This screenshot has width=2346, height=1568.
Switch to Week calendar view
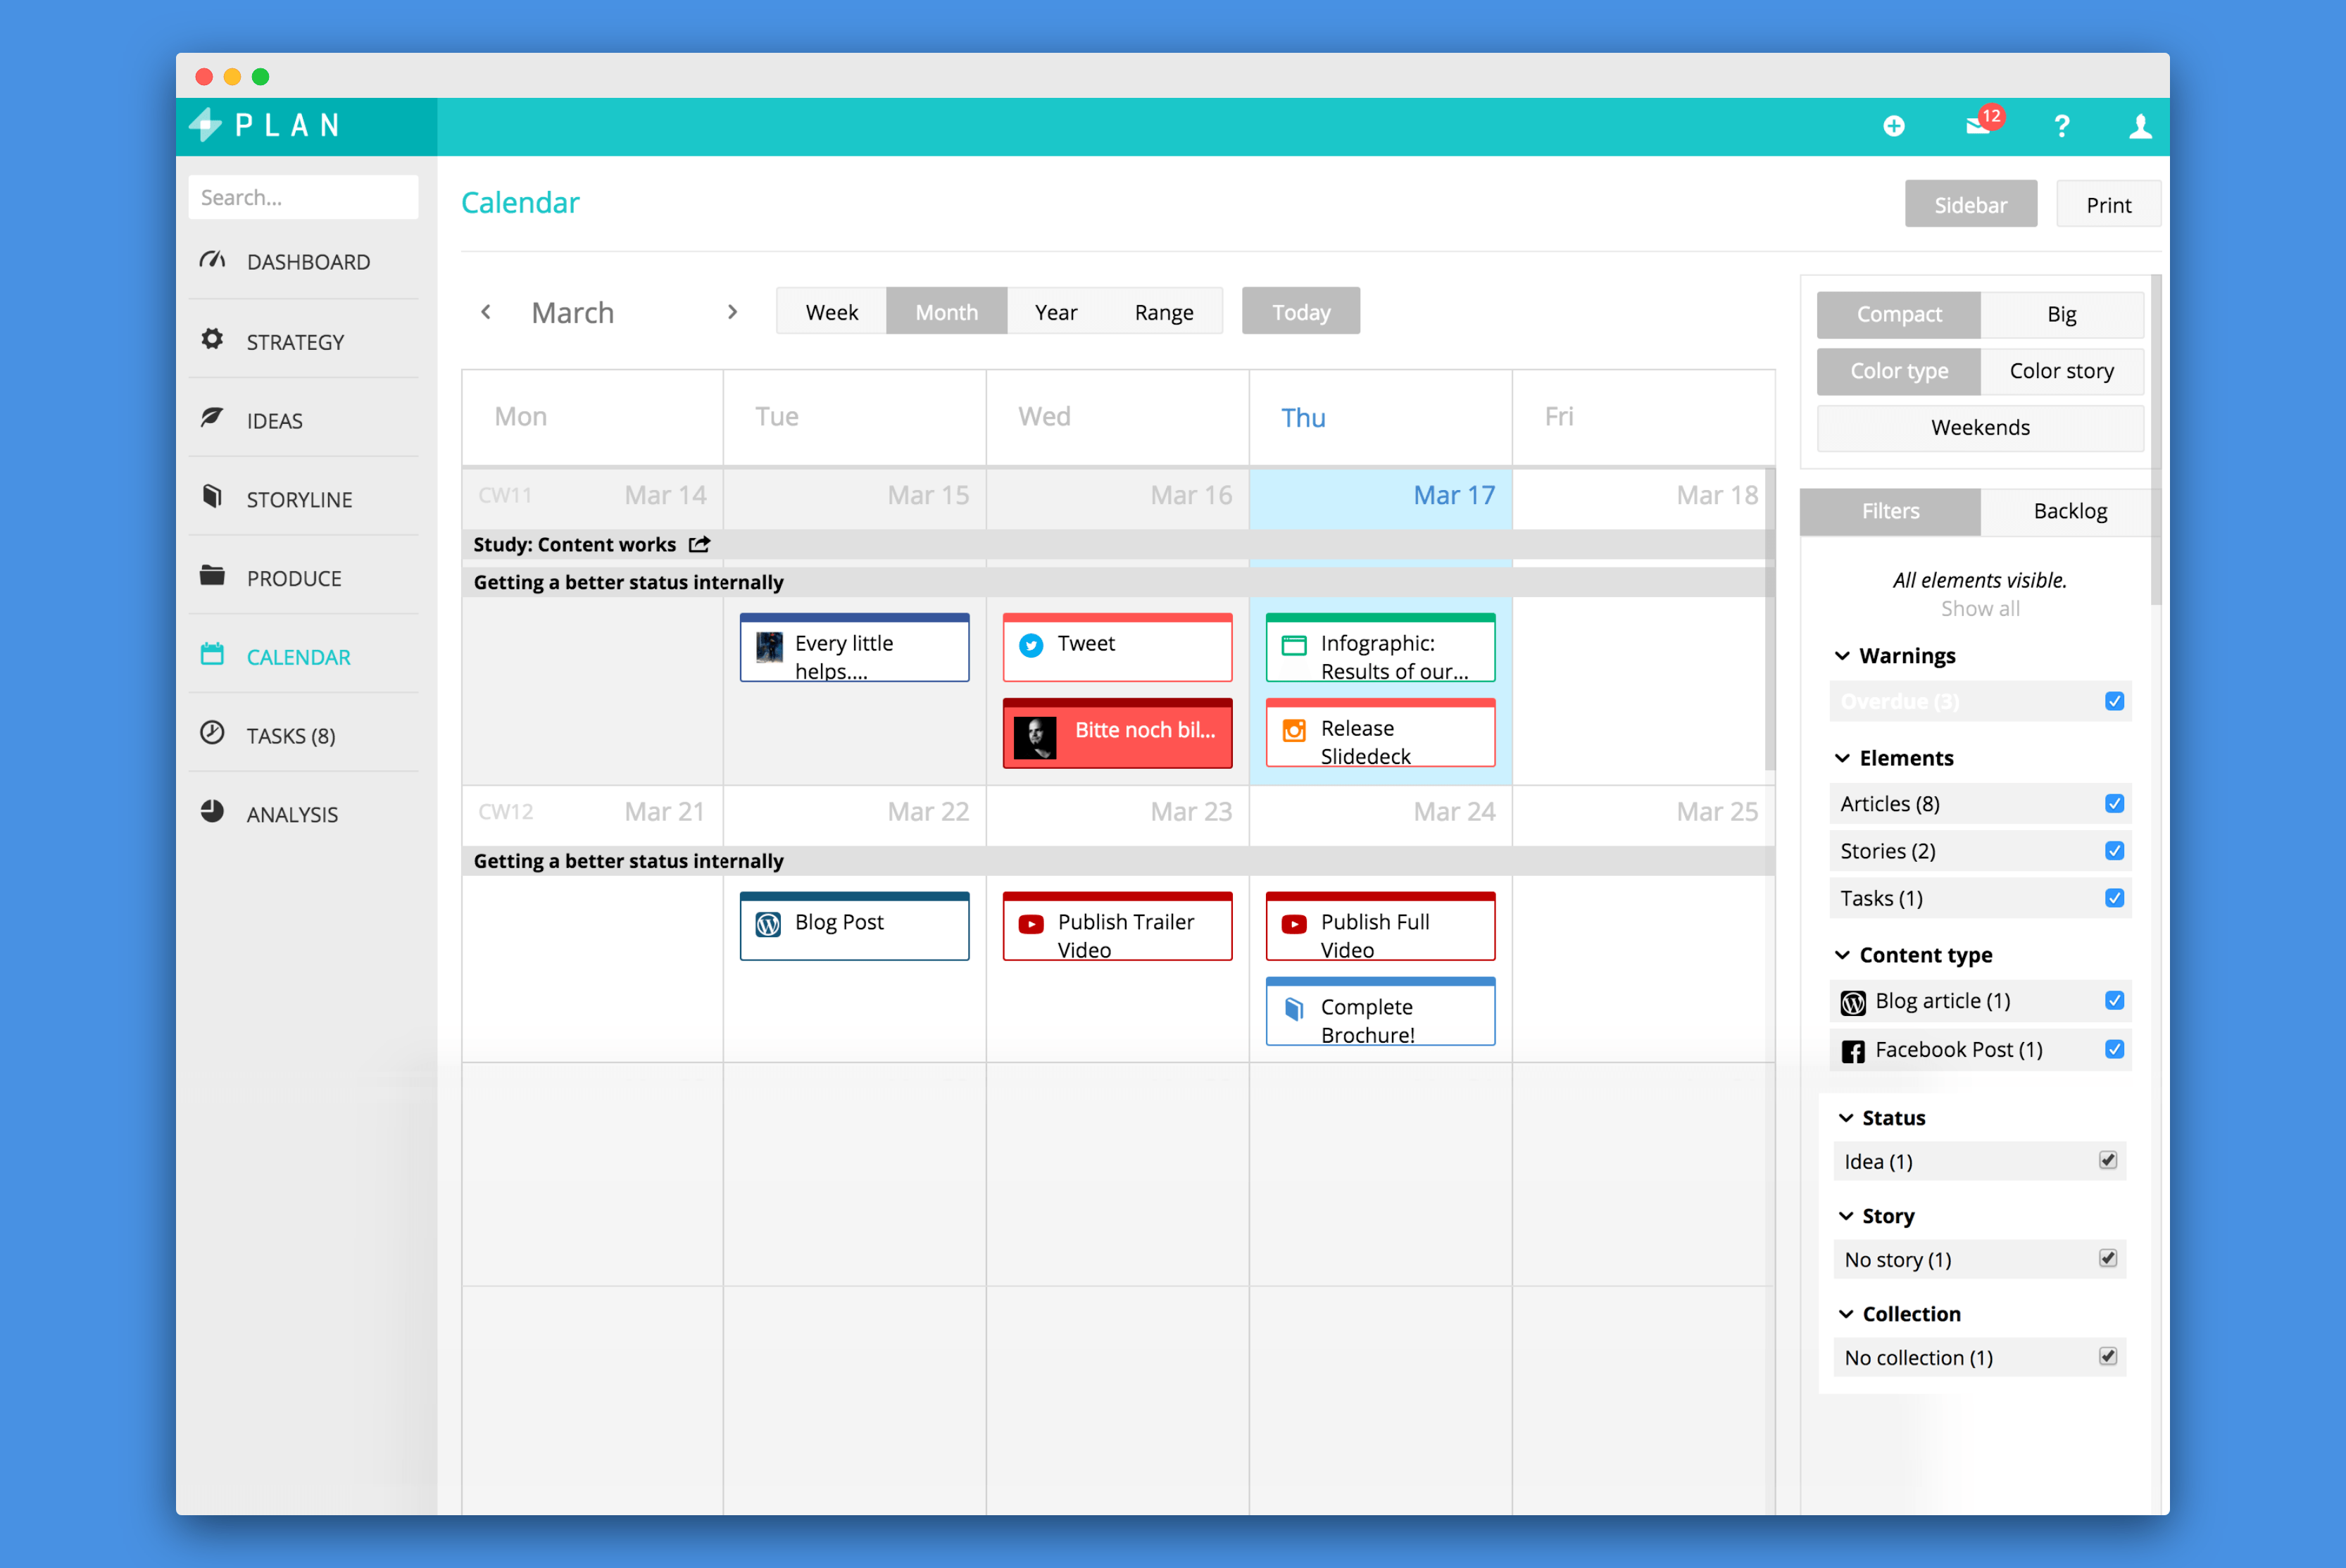pyautogui.click(x=831, y=312)
